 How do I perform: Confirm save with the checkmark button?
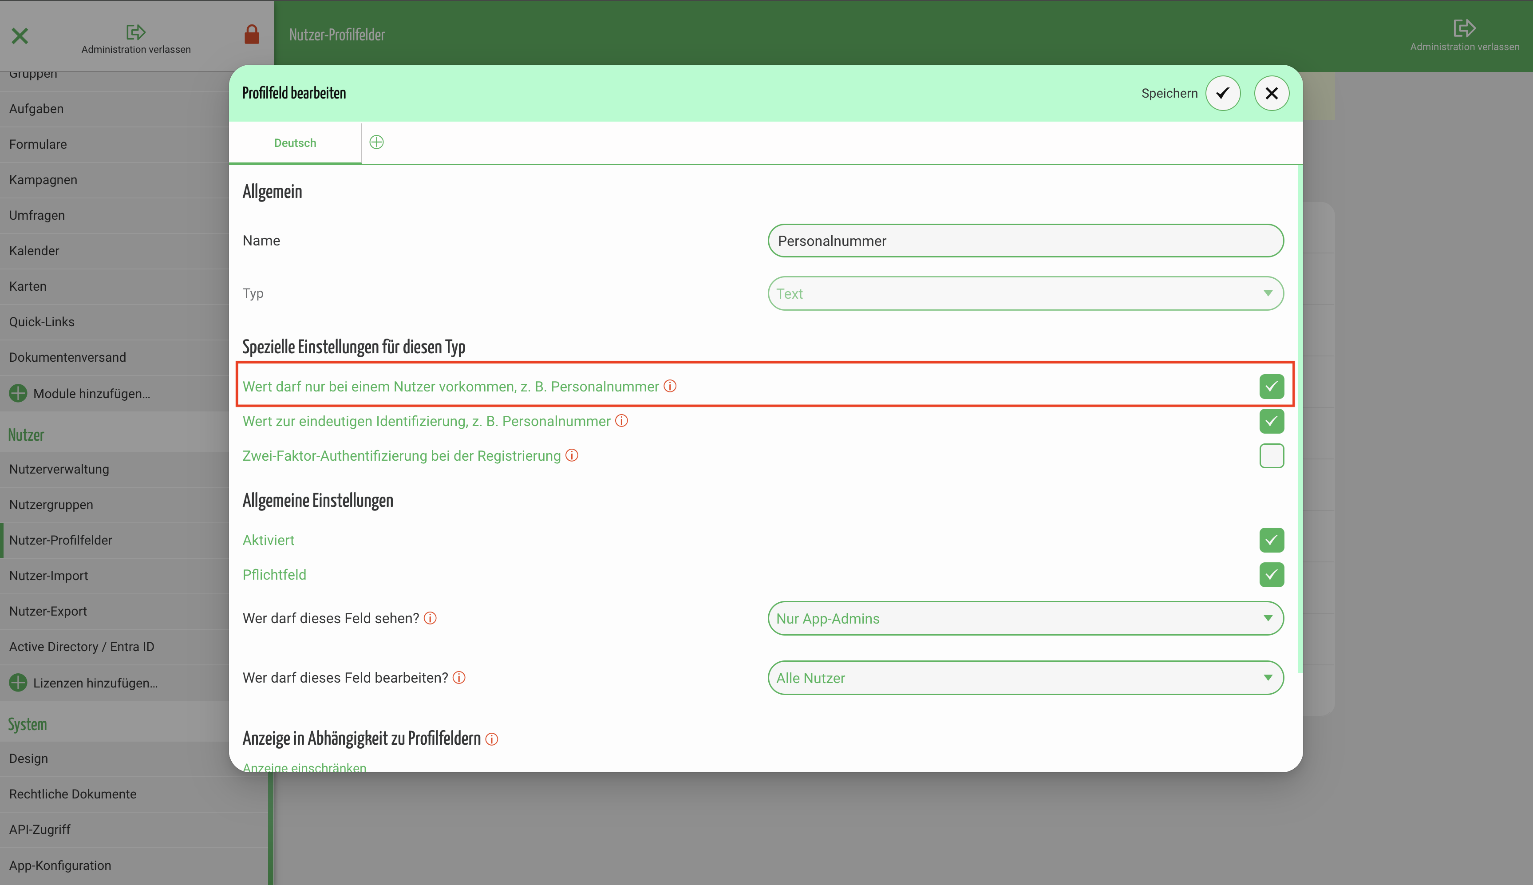(1223, 94)
